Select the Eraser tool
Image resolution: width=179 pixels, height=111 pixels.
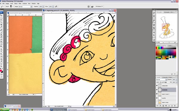1,39
